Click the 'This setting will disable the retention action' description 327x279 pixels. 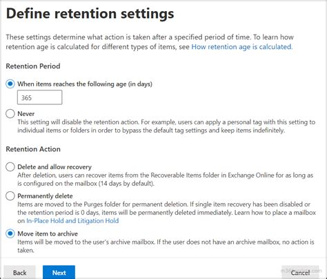(x=166, y=126)
